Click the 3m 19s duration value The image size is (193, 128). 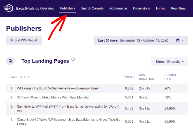(x=144, y=108)
